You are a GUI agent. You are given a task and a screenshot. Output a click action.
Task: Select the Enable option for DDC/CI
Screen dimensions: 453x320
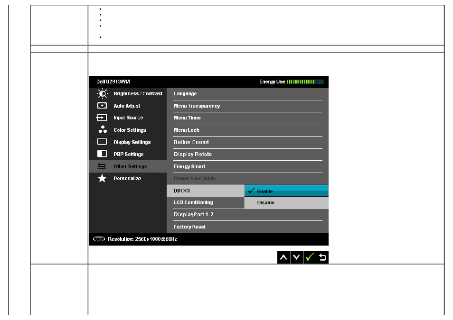click(x=286, y=191)
